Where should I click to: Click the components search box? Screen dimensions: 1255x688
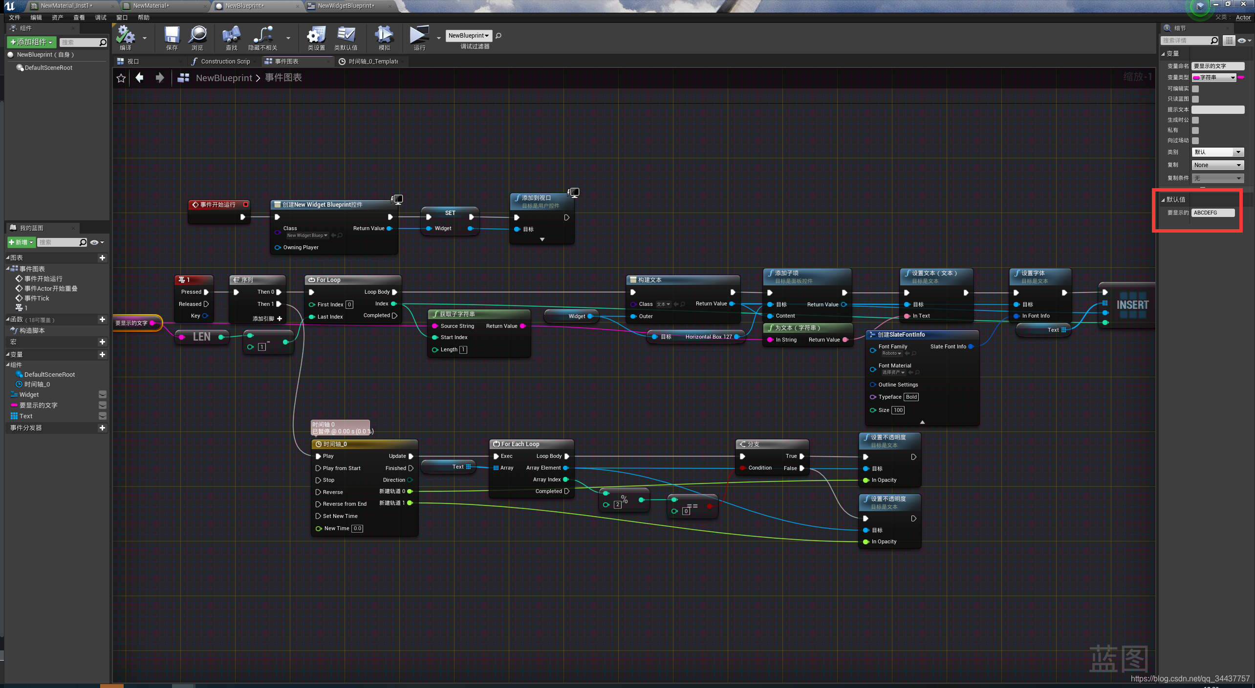click(84, 43)
